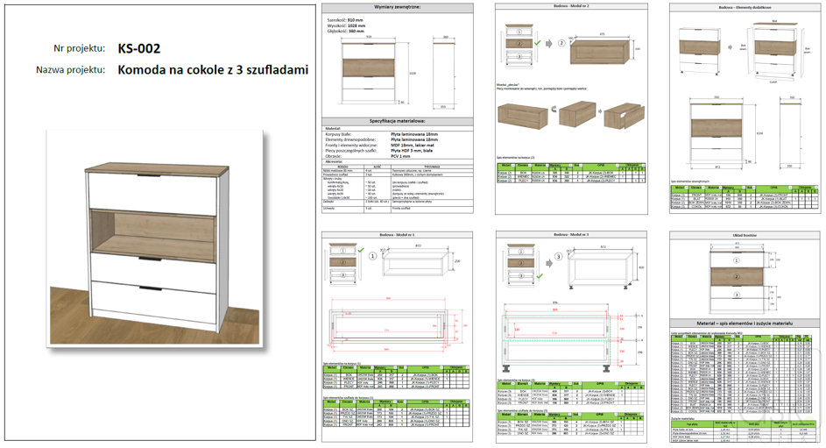The height and width of the screenshot is (448, 826).
Task: Click the 'Wymiary zewnętrzne' page heading
Action: (x=397, y=7)
